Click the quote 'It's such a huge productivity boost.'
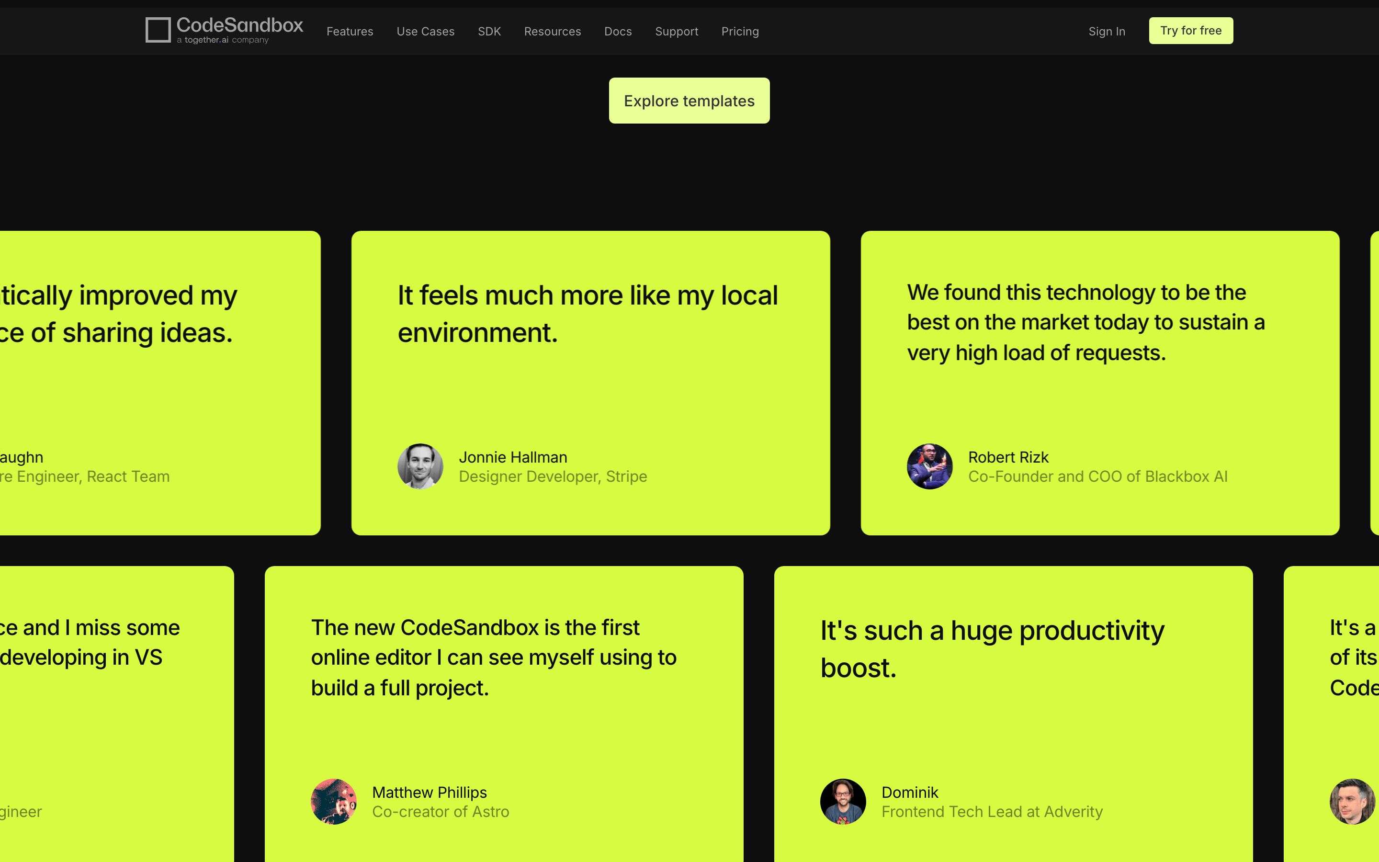 [x=993, y=649]
